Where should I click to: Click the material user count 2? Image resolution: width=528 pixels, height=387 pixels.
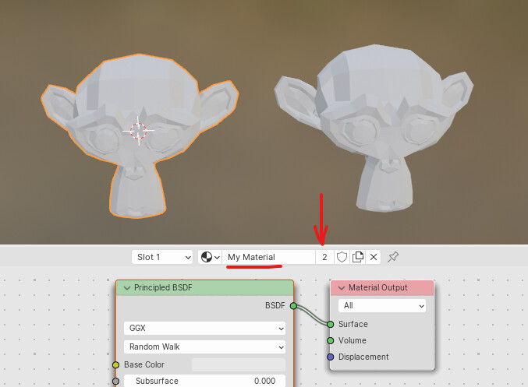(x=324, y=257)
